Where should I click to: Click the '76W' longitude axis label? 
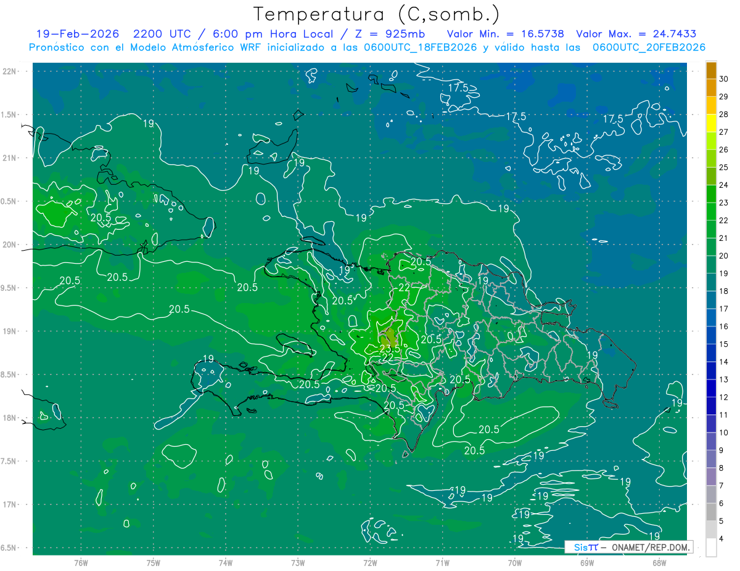[x=81, y=562]
